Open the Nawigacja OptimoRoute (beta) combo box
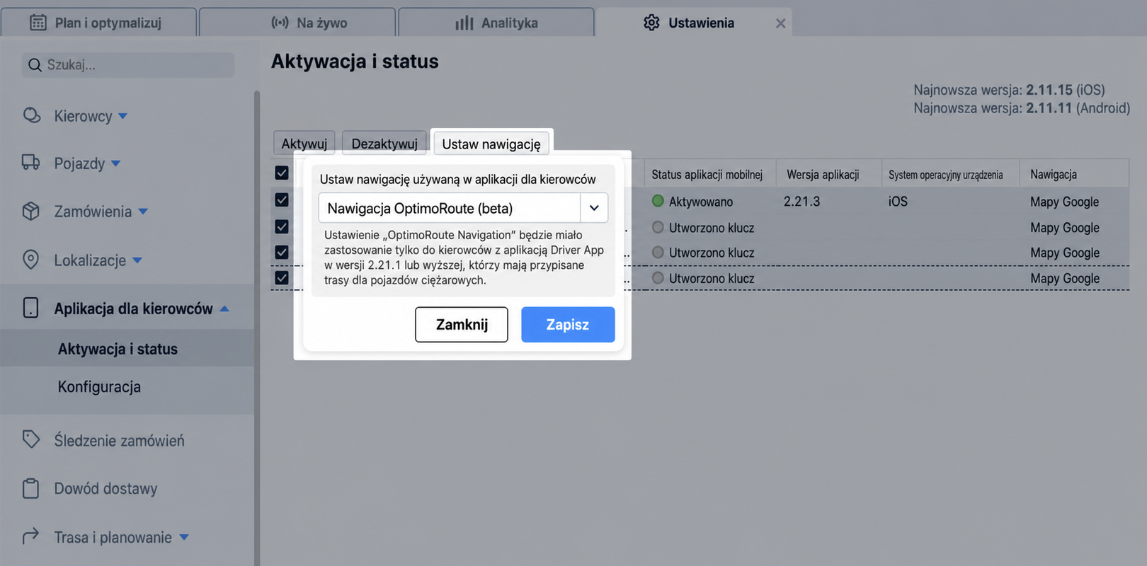The height and width of the screenshot is (566, 1147). point(463,208)
